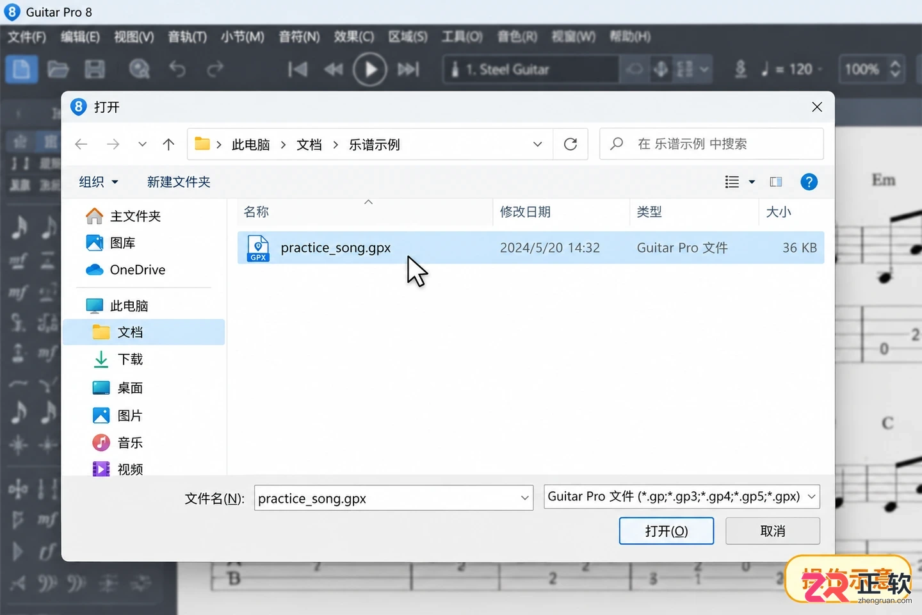Click the metronome icon near tempo
This screenshot has height=615, width=922.
point(740,69)
